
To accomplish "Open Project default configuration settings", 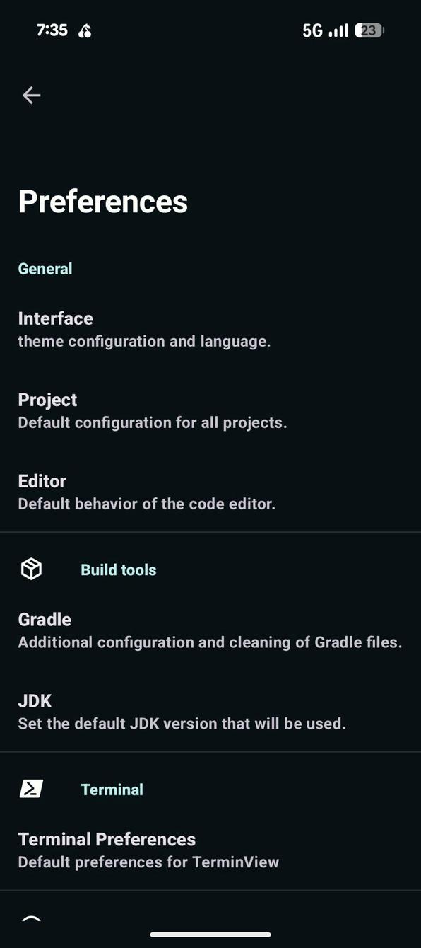I will point(210,410).
